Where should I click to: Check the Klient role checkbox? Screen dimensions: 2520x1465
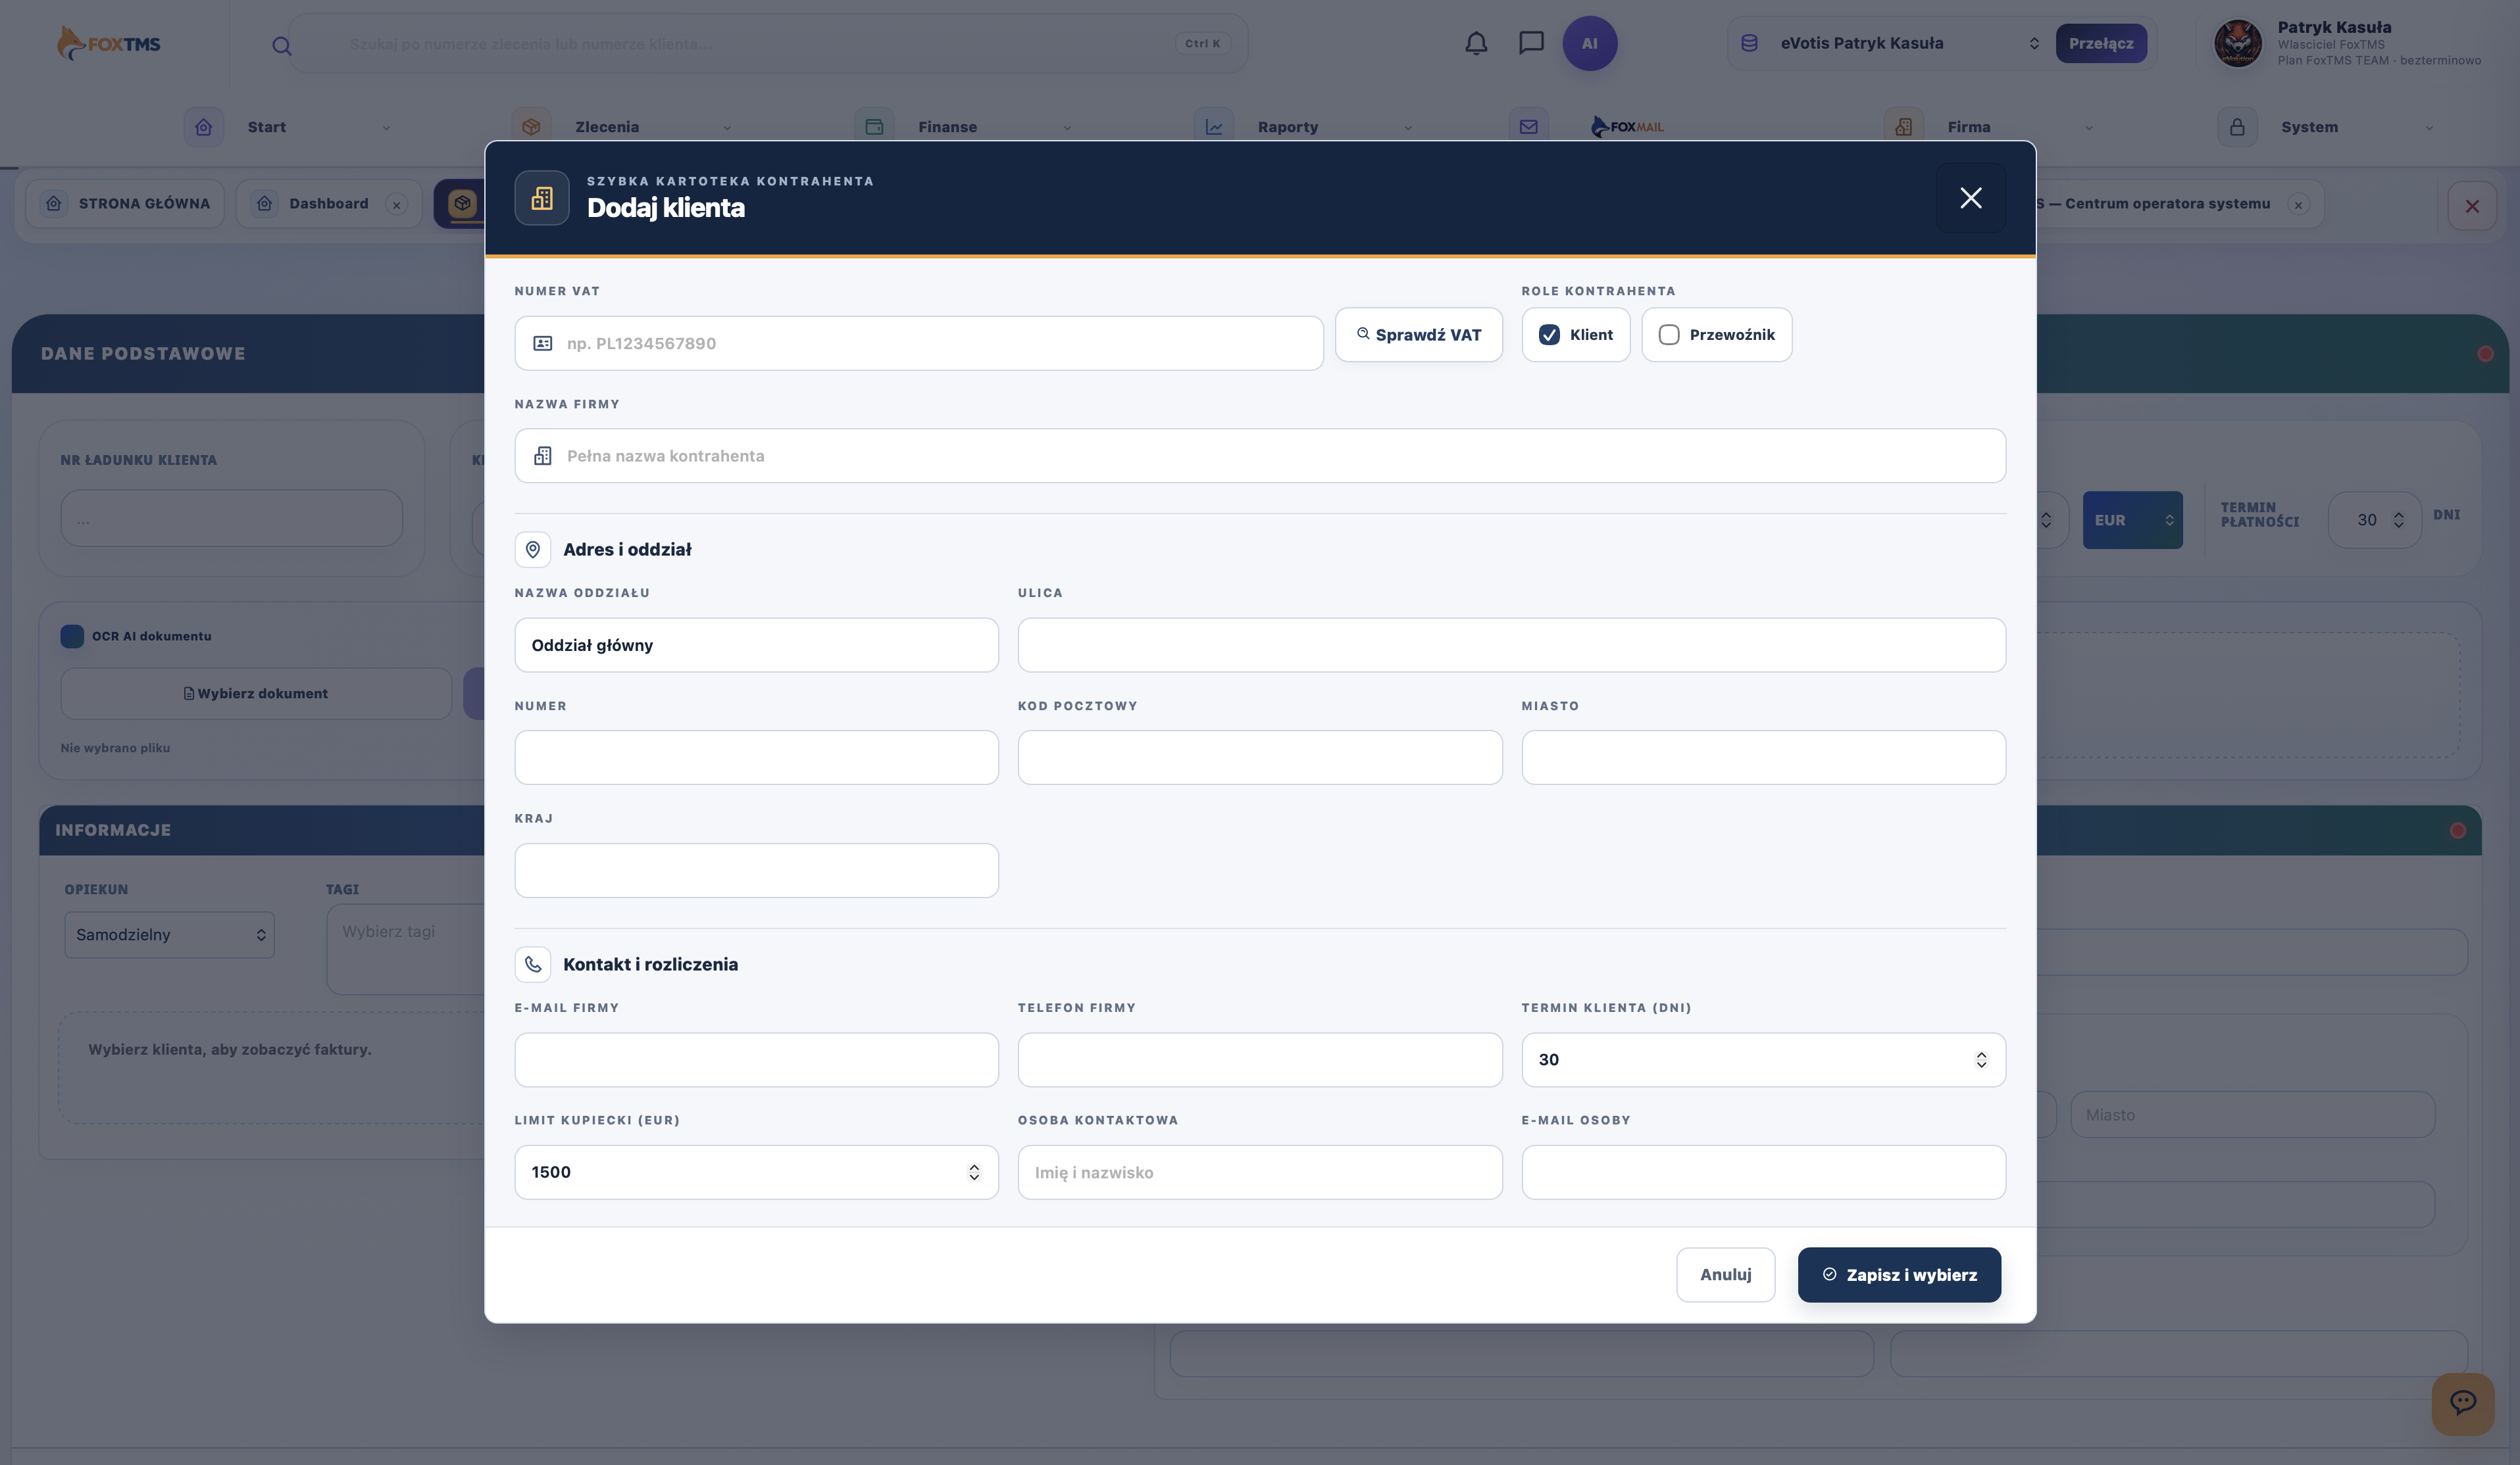(1549, 335)
